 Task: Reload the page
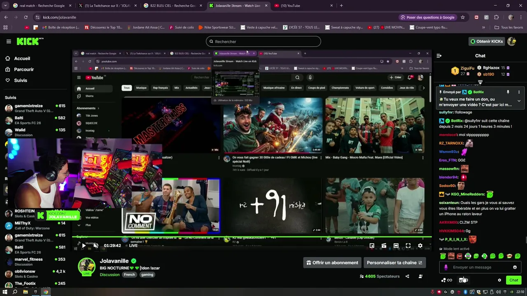[26, 17]
